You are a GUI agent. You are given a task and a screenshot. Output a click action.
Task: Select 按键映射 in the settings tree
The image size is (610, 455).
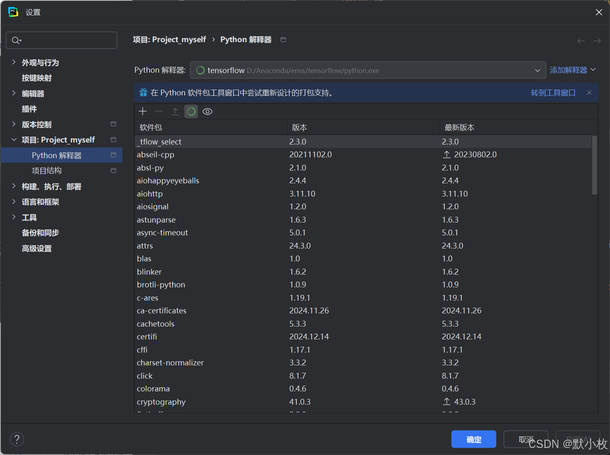click(x=37, y=78)
